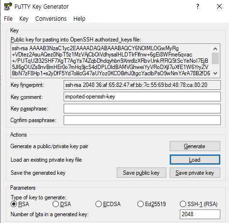Open the File menu
The image size is (229, 223).
click(x=8, y=19)
